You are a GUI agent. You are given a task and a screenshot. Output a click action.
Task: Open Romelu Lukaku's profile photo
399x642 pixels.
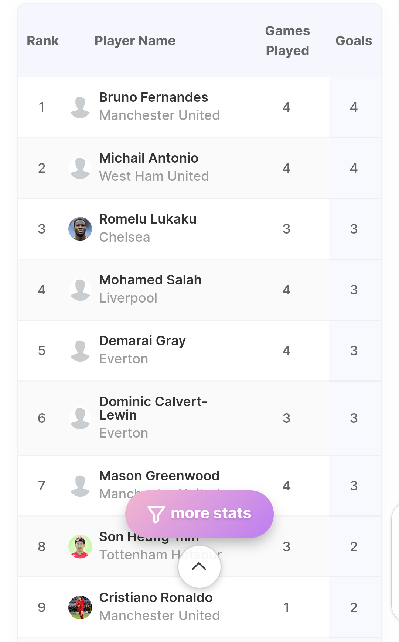[80, 229]
